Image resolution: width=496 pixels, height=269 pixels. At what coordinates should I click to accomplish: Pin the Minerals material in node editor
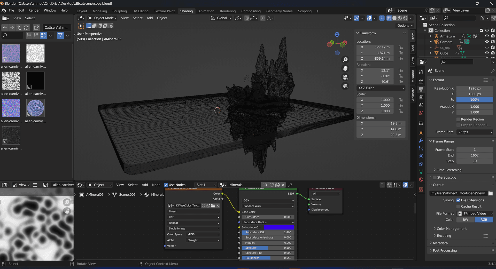pos(290,185)
